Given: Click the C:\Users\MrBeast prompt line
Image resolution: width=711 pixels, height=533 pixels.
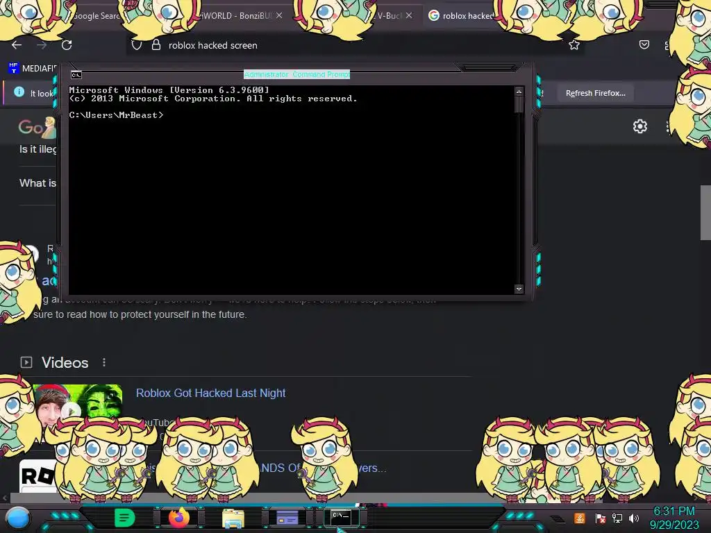Looking at the screenshot, I should tap(116, 115).
